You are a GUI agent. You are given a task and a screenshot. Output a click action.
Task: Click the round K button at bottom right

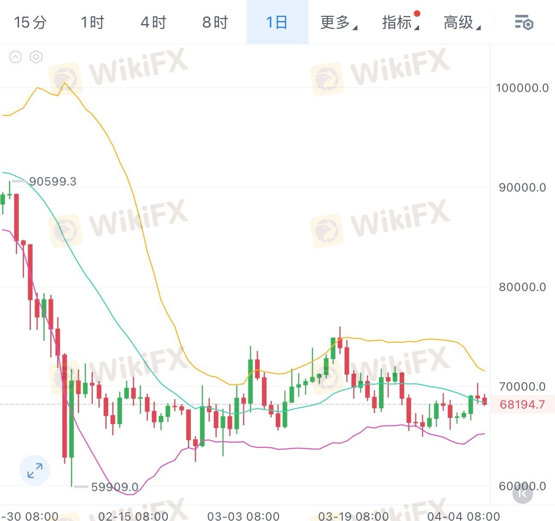523,493
